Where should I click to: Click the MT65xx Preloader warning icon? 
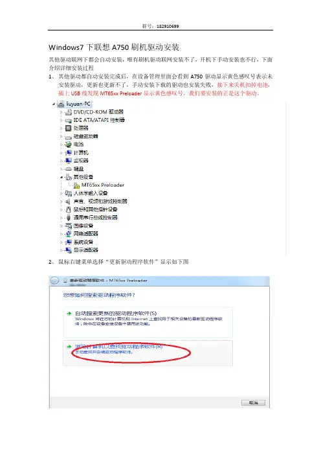[x=76, y=185]
